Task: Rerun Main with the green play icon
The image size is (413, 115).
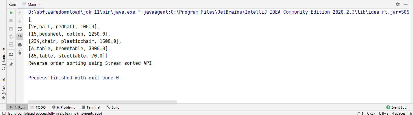Action: coord(11,13)
